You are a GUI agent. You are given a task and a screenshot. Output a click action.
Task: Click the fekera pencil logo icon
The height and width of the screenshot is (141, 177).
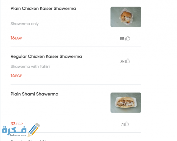pos(34,130)
